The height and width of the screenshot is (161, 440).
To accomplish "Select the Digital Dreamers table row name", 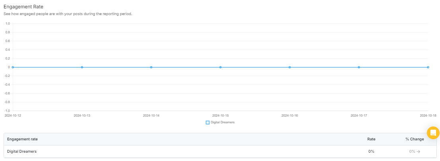I will point(22,151).
